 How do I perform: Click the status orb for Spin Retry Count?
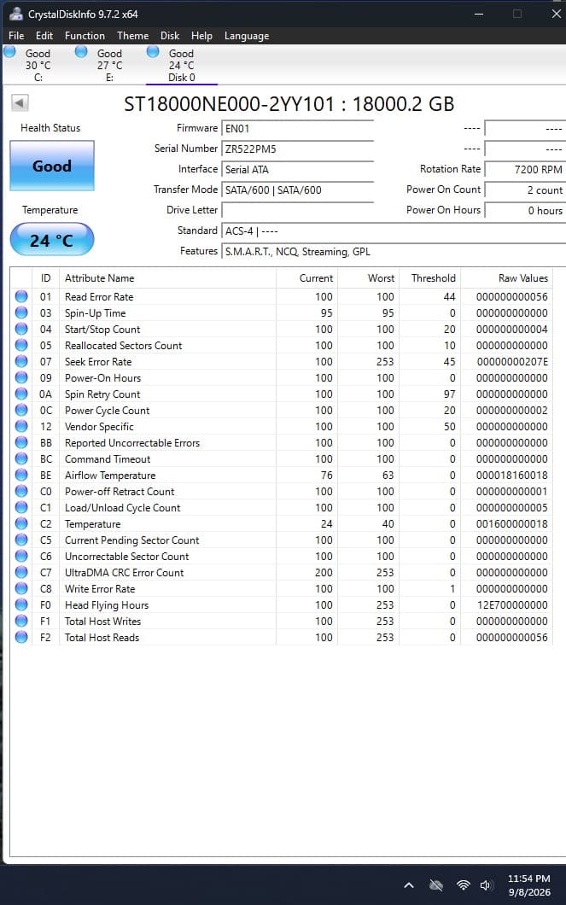pos(21,394)
